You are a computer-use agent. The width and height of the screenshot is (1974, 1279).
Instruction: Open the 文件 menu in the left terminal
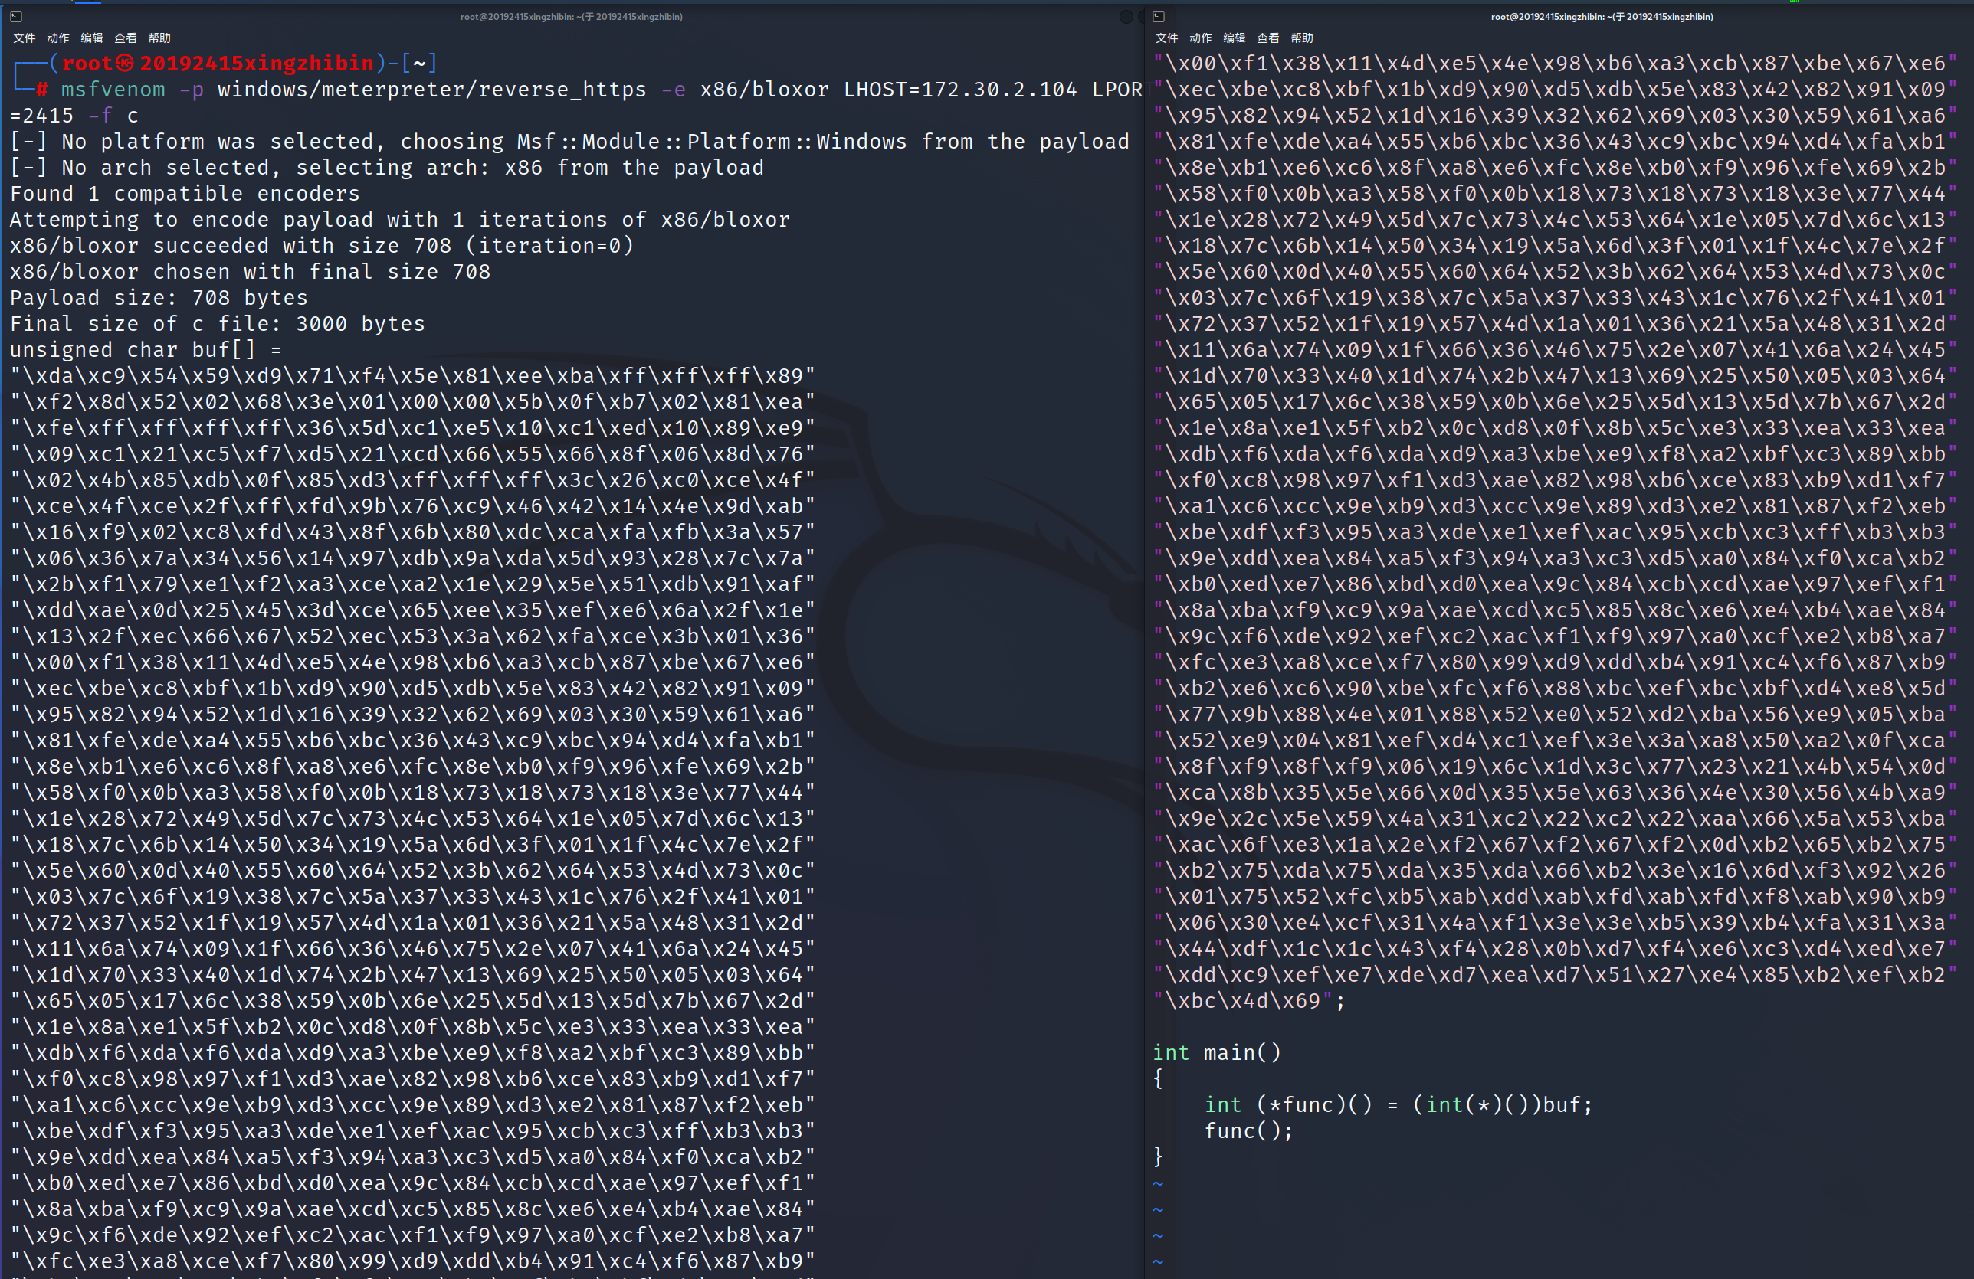[x=24, y=38]
